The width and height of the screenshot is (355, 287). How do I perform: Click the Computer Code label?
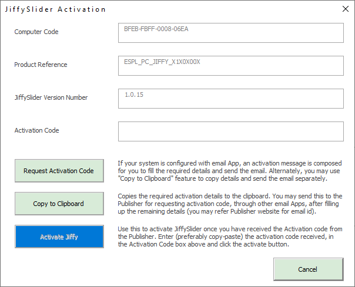36,32
